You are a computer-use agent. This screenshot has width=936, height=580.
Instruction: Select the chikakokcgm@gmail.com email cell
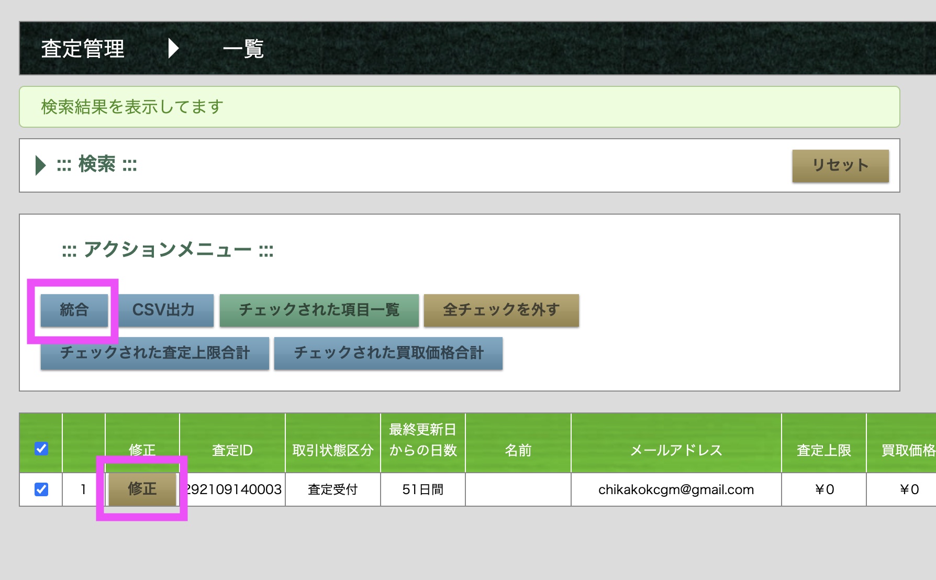(676, 489)
